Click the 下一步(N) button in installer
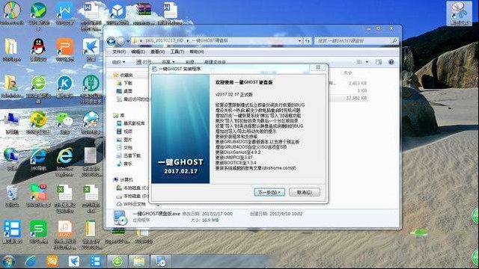 269,192
